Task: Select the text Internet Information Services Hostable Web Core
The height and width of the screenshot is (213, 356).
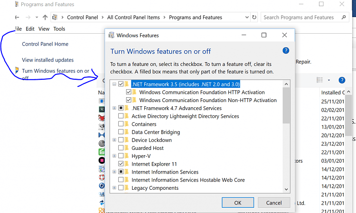Action: click(188, 180)
